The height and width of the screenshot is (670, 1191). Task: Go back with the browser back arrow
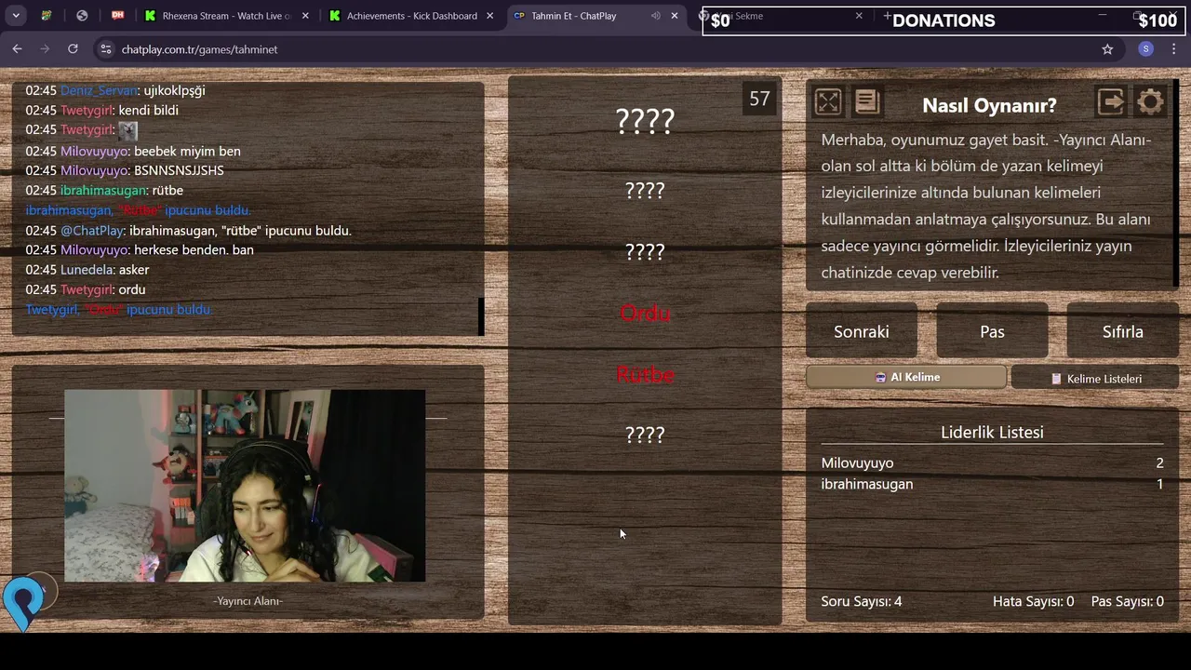coord(17,49)
